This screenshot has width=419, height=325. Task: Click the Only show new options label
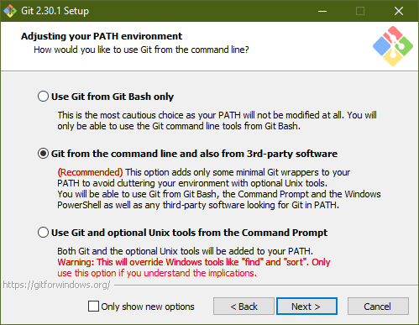point(148,307)
